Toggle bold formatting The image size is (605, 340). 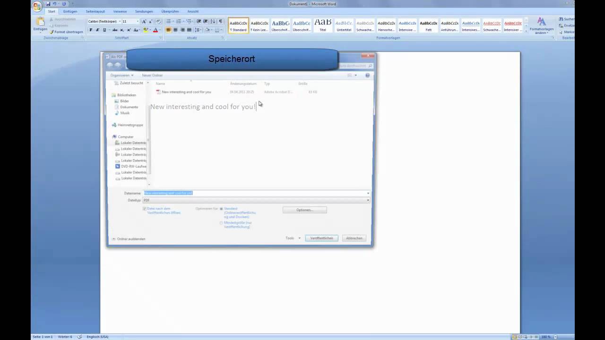coord(91,30)
